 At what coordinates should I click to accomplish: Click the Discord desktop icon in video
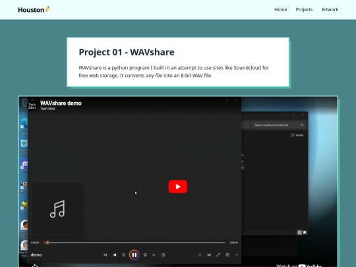tap(24, 166)
